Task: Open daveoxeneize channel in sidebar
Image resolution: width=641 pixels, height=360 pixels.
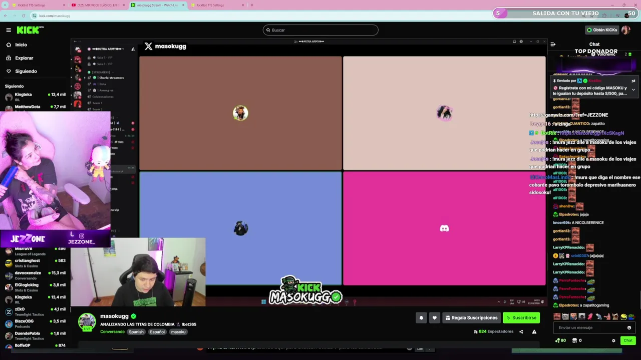Action: [x=34, y=275]
